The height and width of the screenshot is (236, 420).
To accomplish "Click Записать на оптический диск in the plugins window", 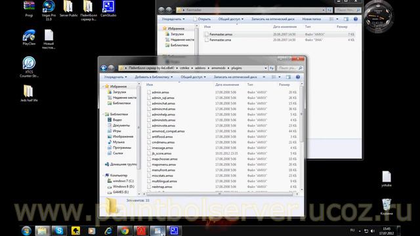I will point(235,77).
